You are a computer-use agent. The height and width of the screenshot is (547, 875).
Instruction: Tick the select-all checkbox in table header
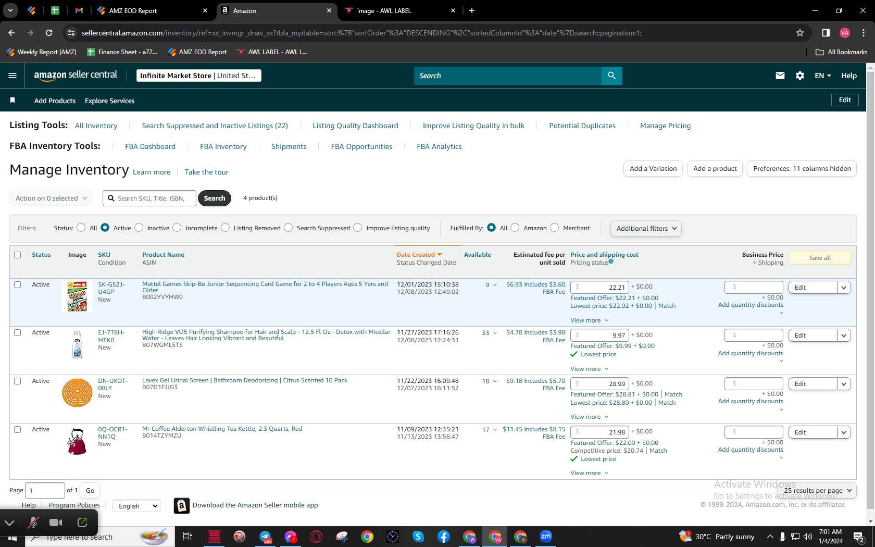[x=18, y=255]
